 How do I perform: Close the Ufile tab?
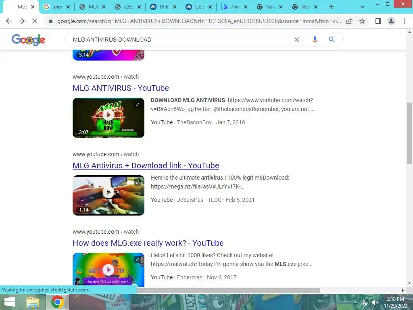click(x=175, y=7)
